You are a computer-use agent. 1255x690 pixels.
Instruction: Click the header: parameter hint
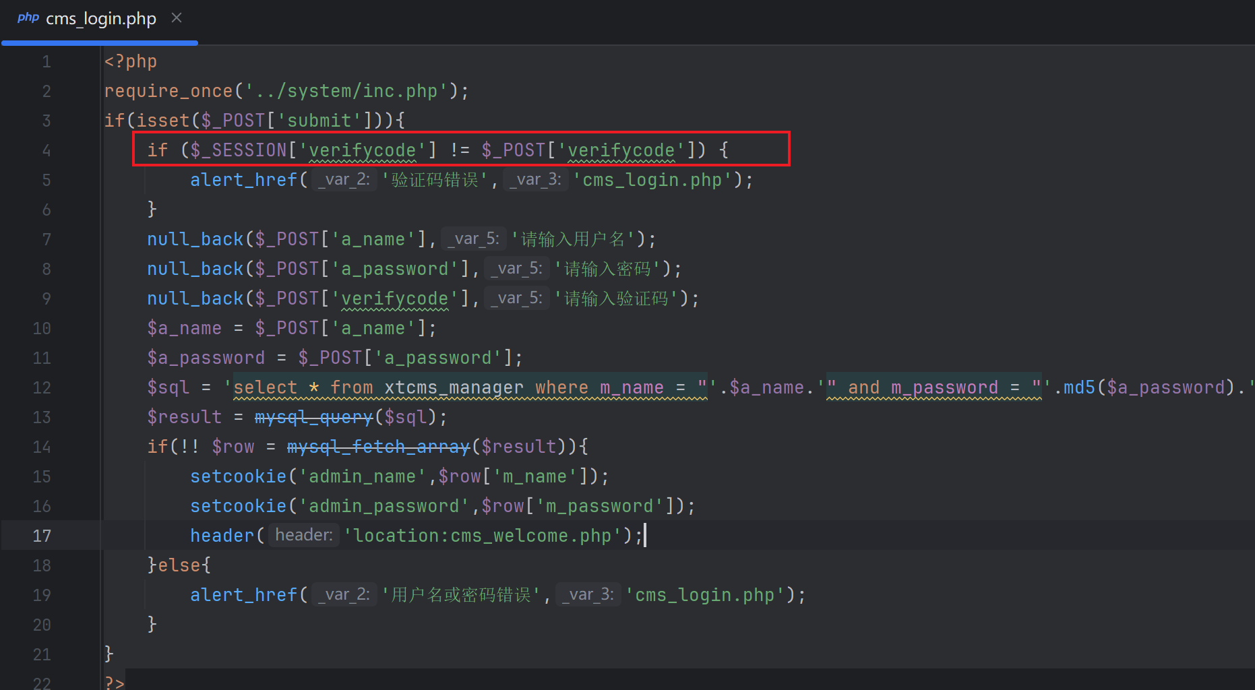[304, 535]
